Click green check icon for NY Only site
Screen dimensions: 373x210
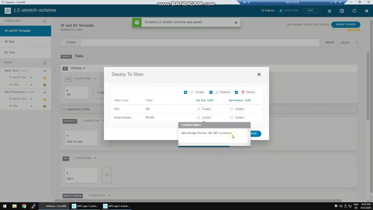(x=45, y=85)
